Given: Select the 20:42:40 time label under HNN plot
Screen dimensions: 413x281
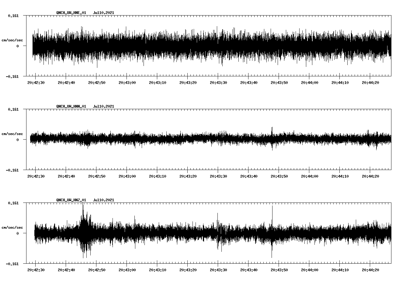Looking at the screenshot, I should [x=66, y=176].
